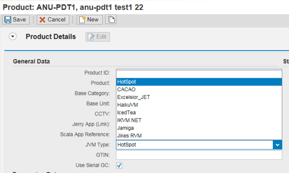This screenshot has width=289, height=173.
Task: Click into the GTIN input field
Action: click(x=199, y=155)
